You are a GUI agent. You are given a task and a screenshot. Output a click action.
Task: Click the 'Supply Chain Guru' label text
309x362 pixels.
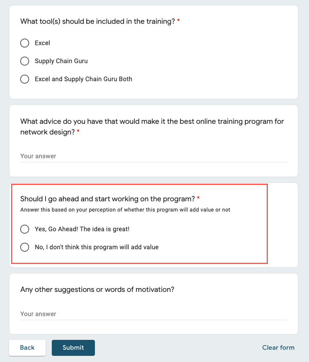coord(61,61)
